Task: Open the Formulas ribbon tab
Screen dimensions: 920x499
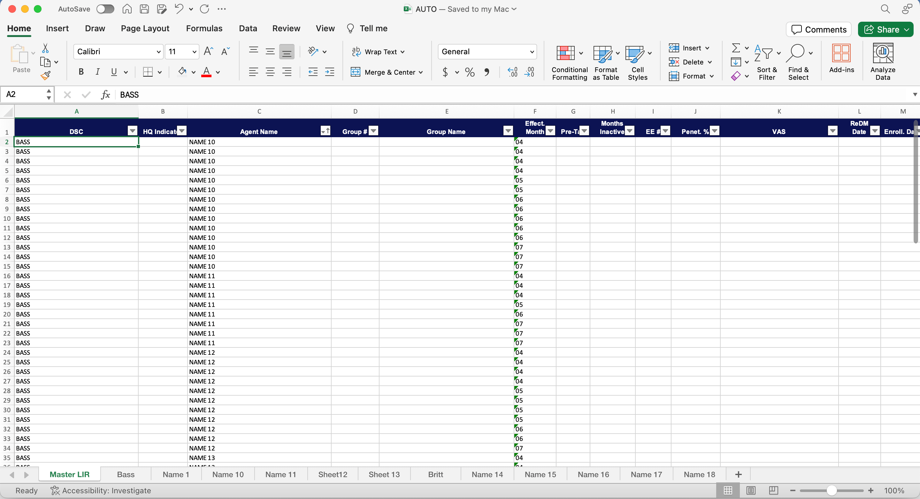Action: (204, 28)
